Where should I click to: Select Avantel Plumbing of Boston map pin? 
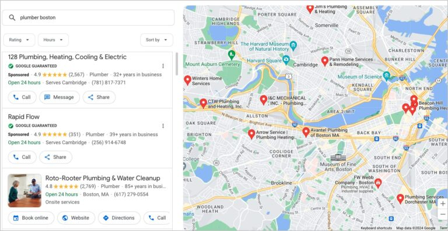[x=306, y=132]
